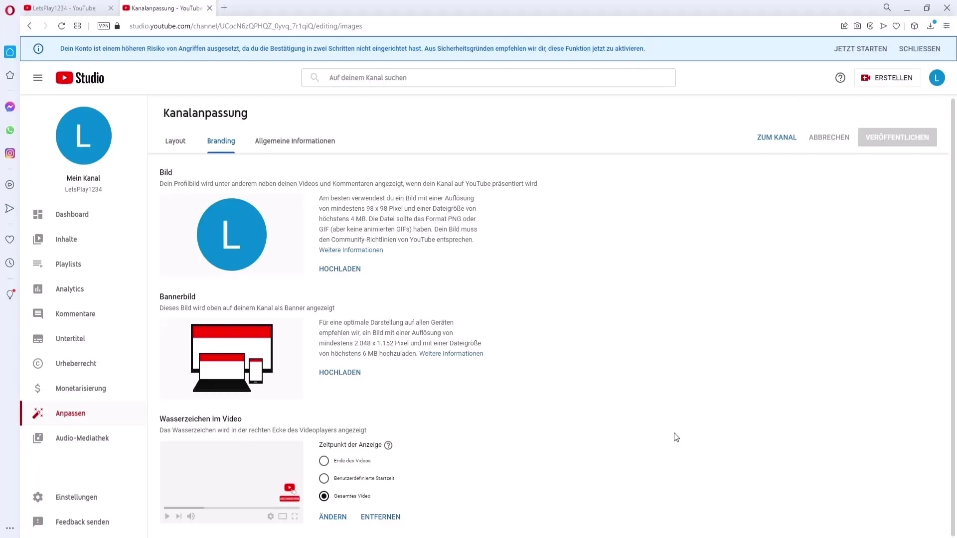The height and width of the screenshot is (538, 957).
Task: Click the Inhalte icon in sidebar
Action: [37, 239]
